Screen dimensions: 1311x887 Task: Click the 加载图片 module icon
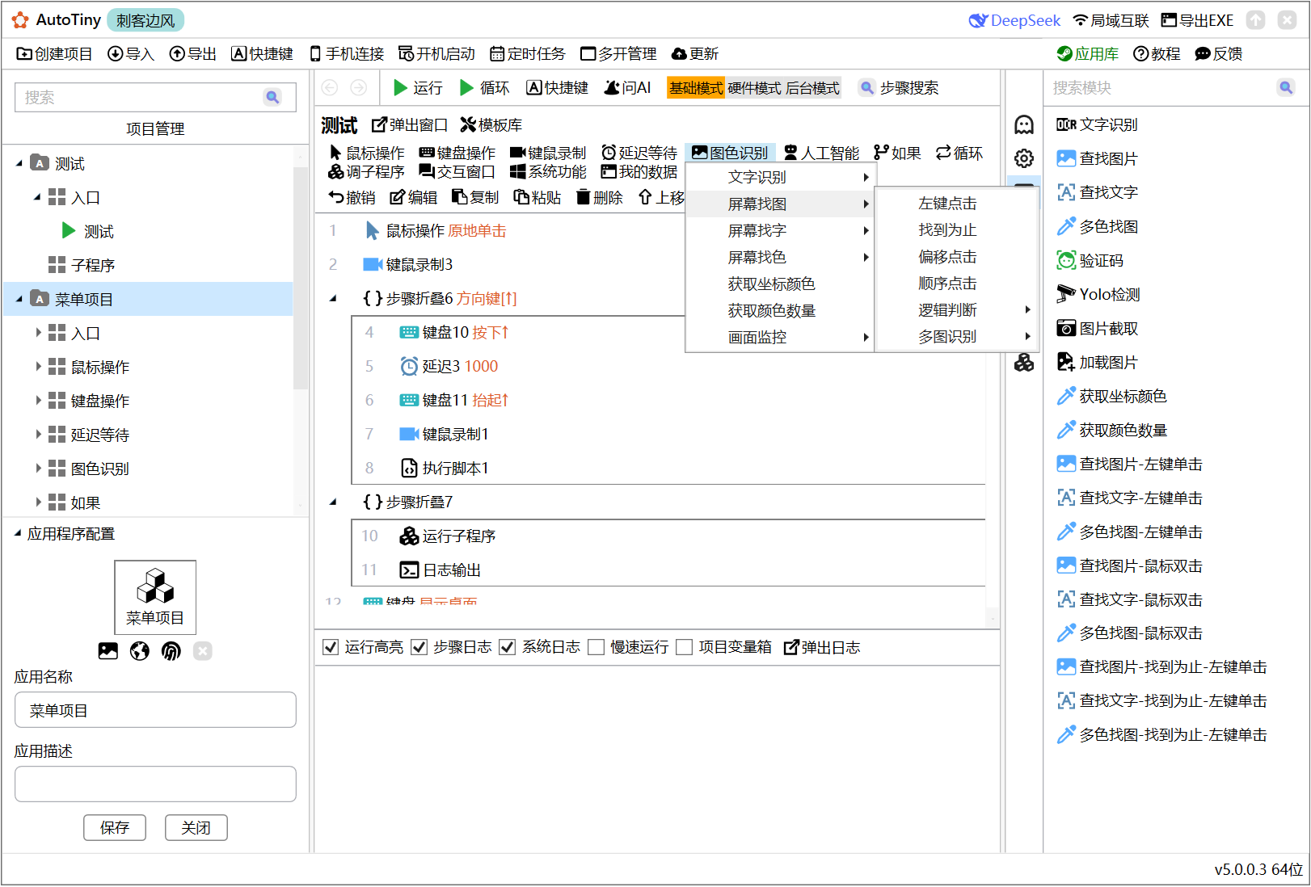point(1066,362)
